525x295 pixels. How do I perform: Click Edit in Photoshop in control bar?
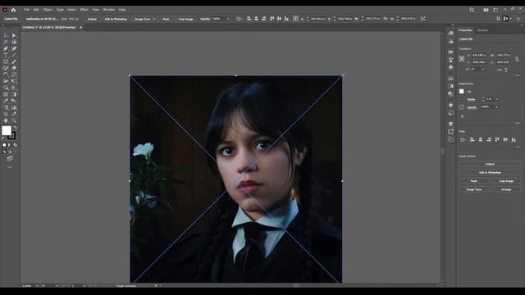(116, 19)
